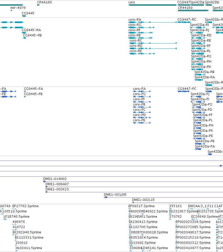Select the CG9445-RA transcript label
The height and width of the screenshot is (252, 223).
point(31,30)
